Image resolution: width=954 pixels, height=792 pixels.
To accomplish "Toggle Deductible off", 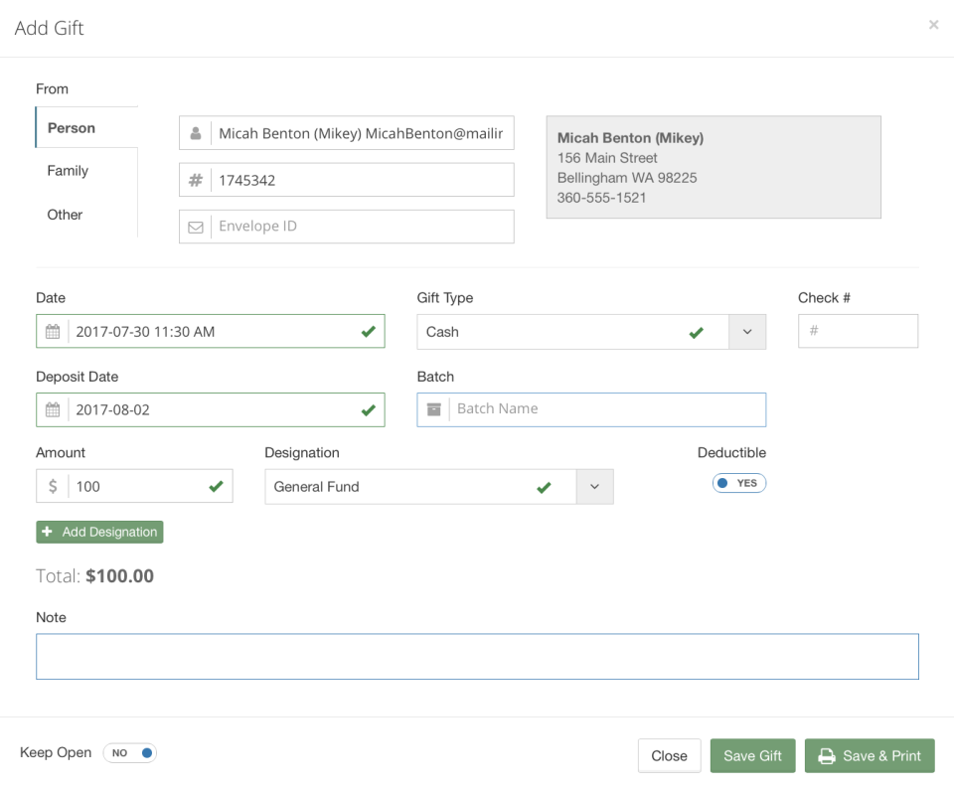I will (739, 482).
